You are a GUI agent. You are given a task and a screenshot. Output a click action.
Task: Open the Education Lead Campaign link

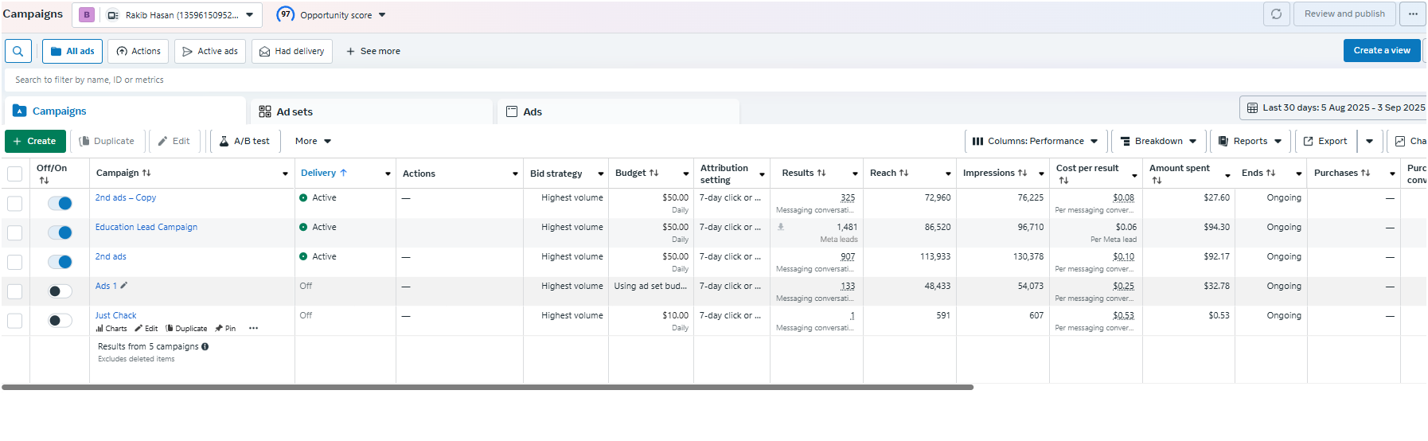pyautogui.click(x=146, y=227)
